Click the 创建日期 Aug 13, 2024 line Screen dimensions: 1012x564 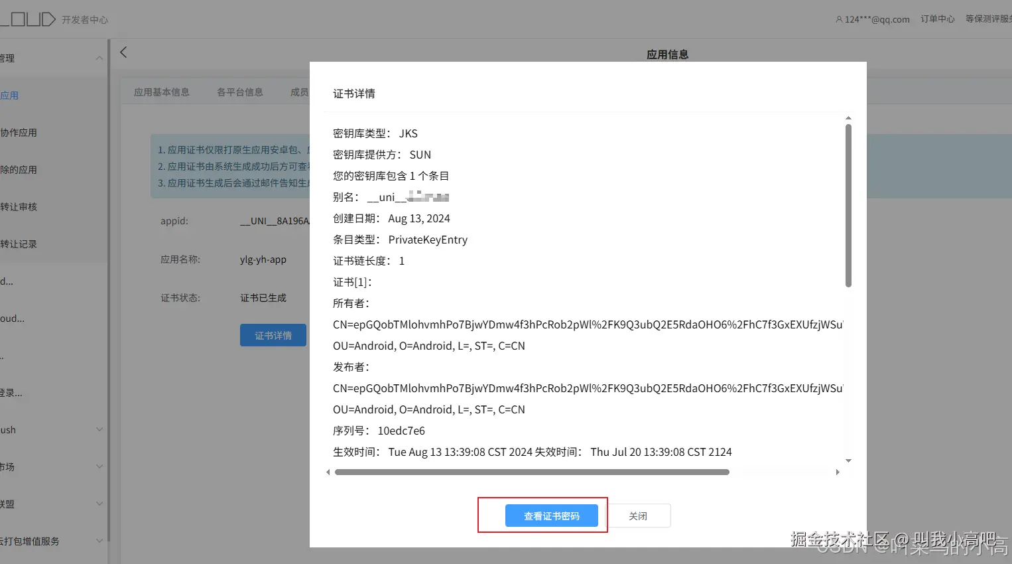point(391,218)
